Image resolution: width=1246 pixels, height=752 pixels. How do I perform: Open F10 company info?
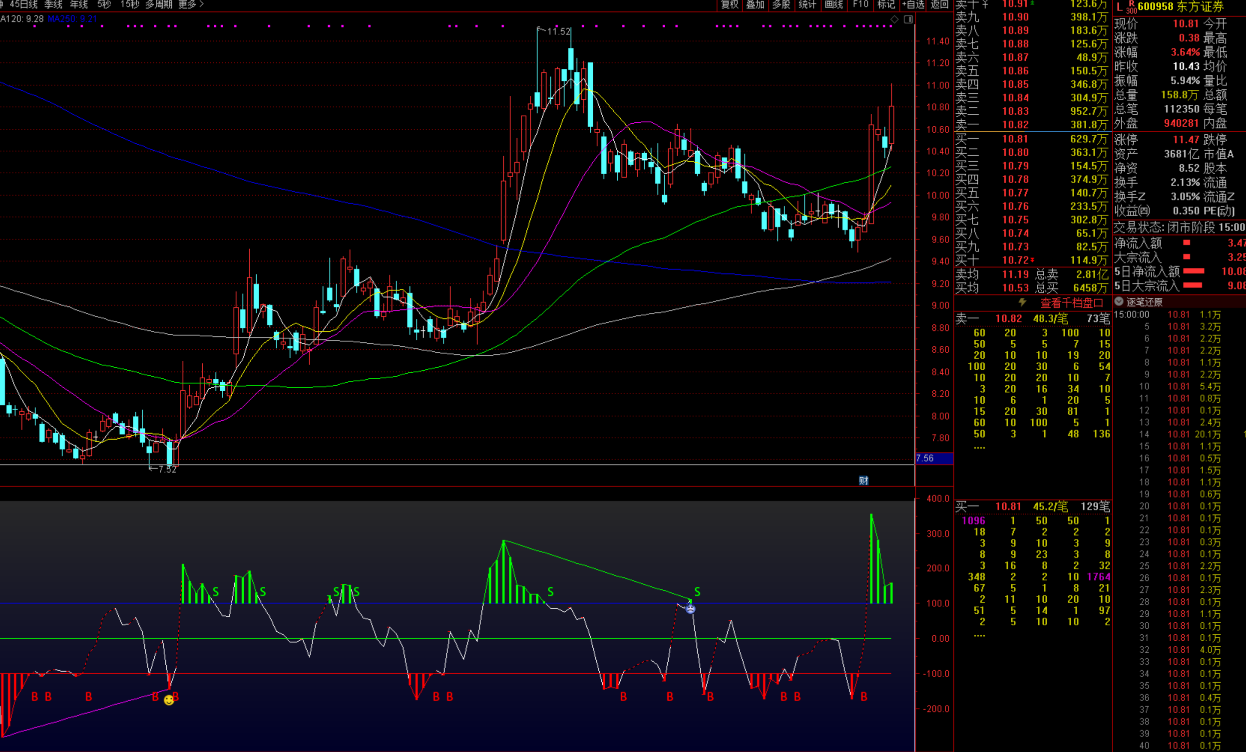pyautogui.click(x=860, y=4)
